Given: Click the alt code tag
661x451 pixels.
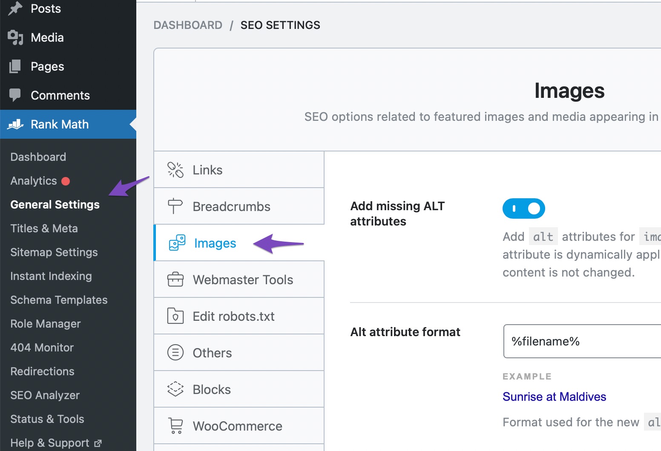Looking at the screenshot, I should click(543, 237).
